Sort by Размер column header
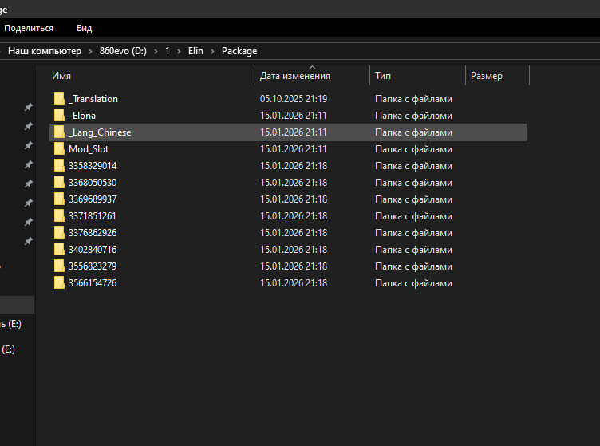This screenshot has width=600, height=446. 497,76
